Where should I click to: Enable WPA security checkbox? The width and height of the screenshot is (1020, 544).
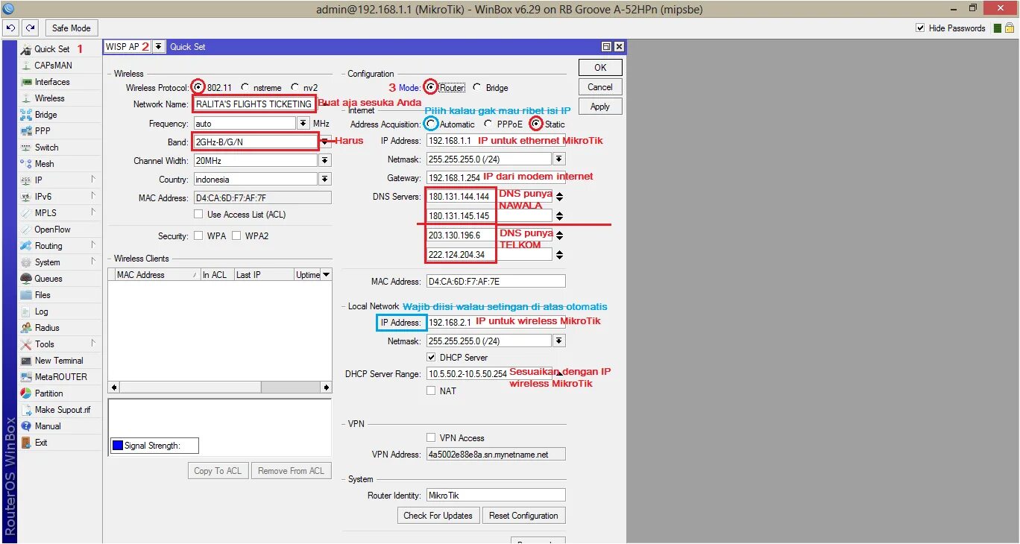tap(198, 236)
